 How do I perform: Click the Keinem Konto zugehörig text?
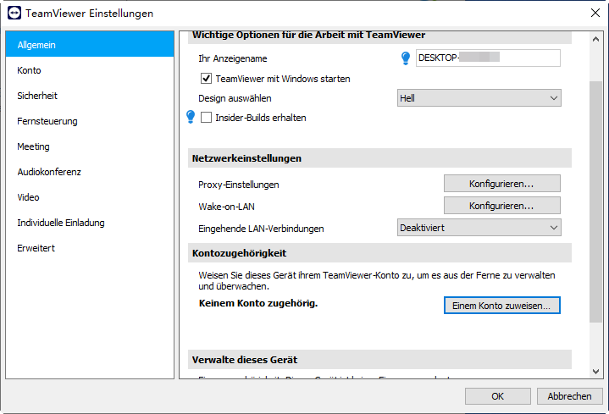[x=258, y=303]
